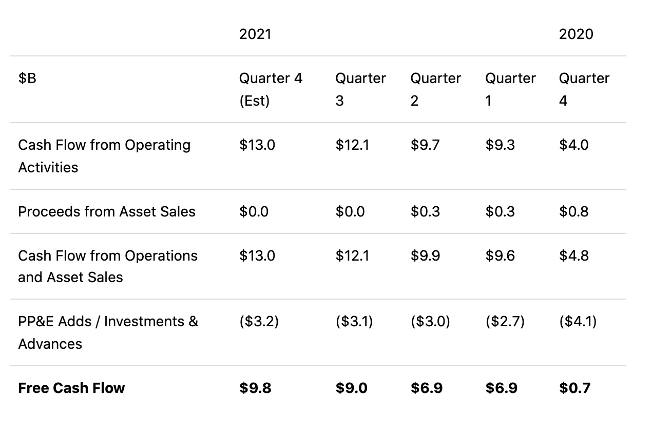The width and height of the screenshot is (652, 434).
Task: Select the Quarter 4 (Est) column header
Action: 271,89
